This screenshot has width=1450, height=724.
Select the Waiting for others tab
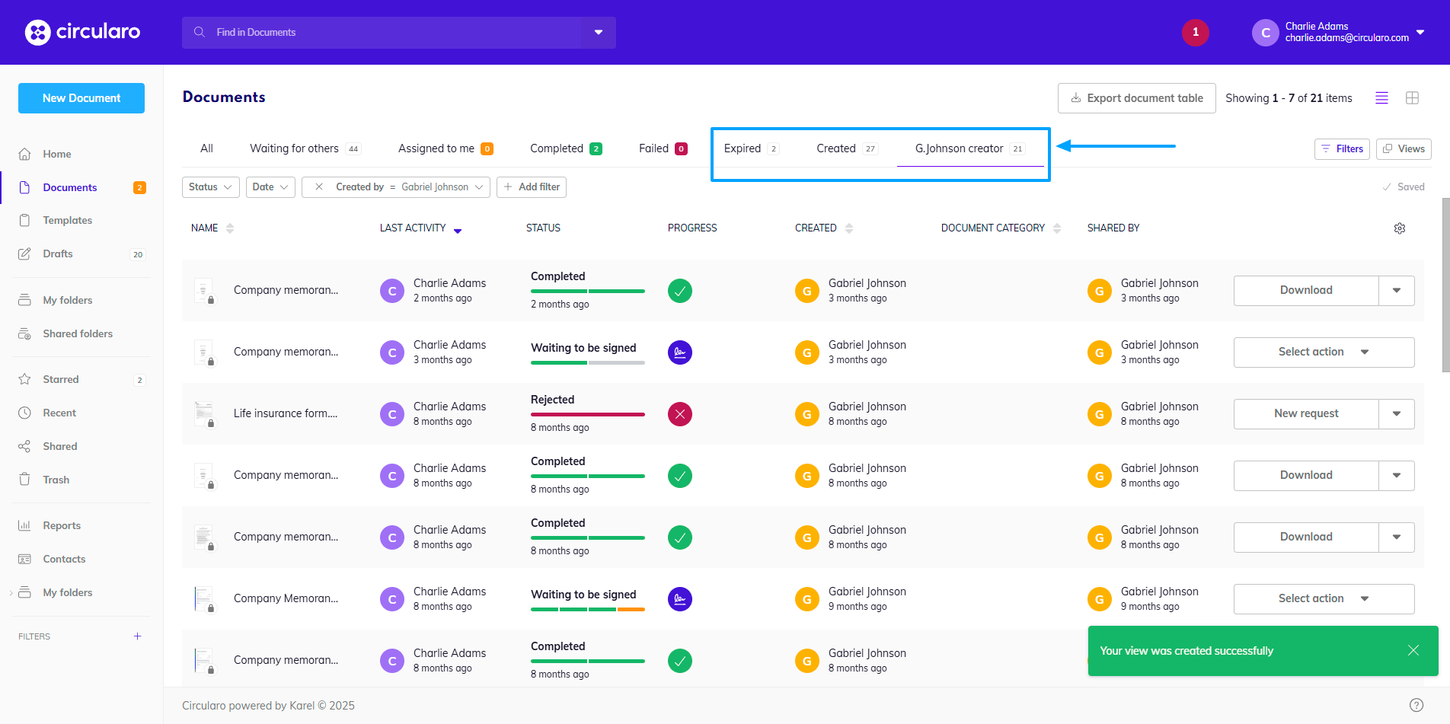[x=294, y=148]
